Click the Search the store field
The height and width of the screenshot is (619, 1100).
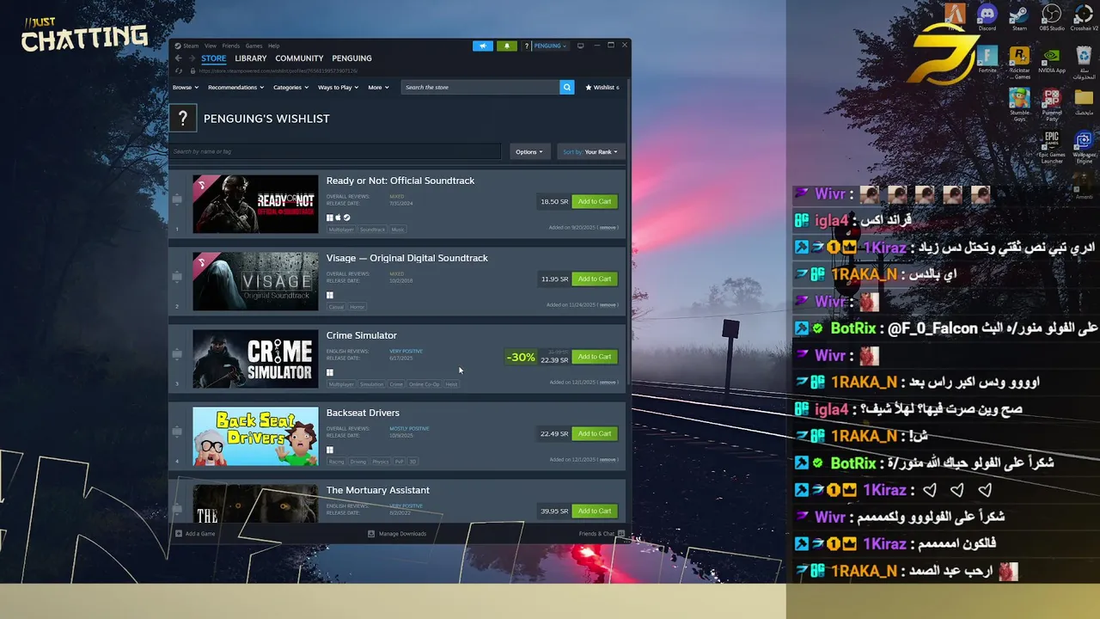pyautogui.click(x=480, y=87)
